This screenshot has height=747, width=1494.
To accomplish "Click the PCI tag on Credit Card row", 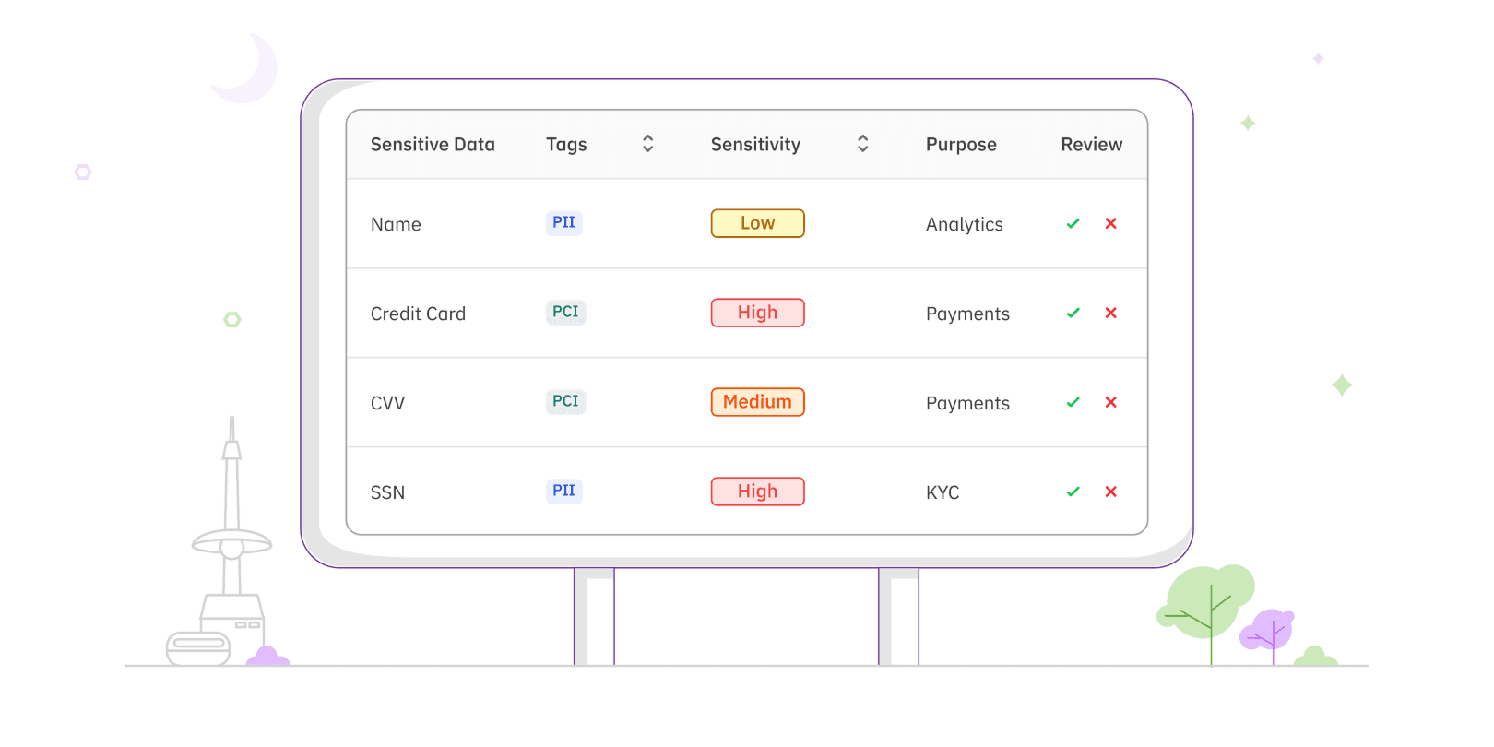I will pos(565,313).
